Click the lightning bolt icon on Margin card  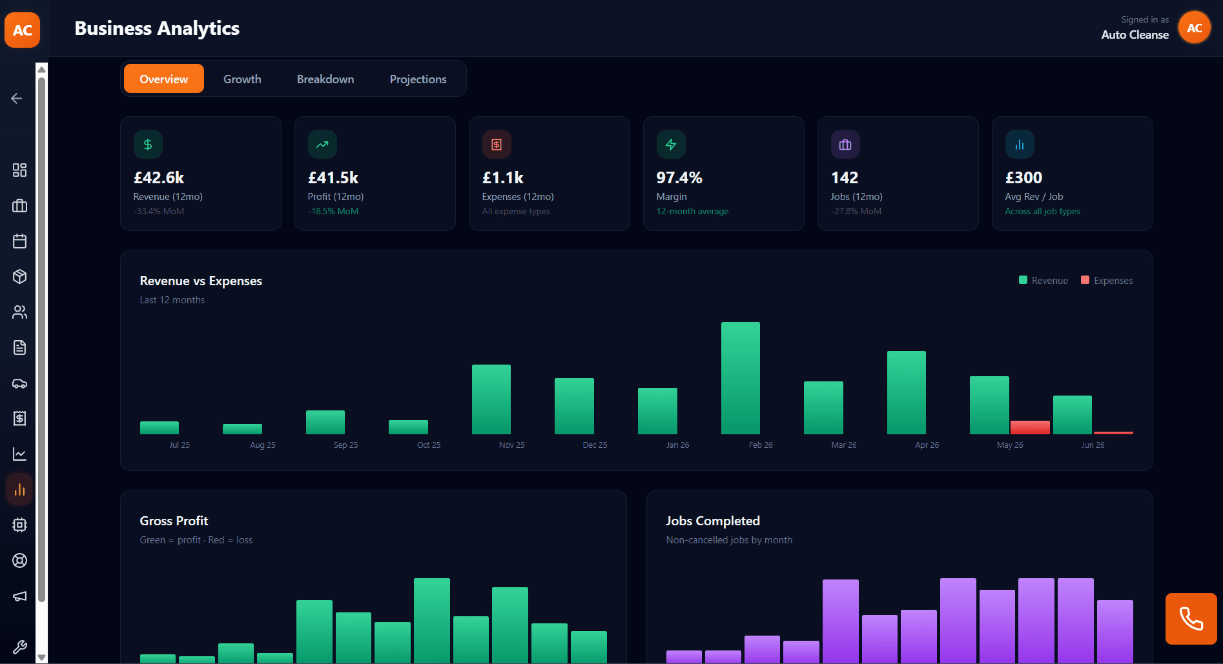[x=671, y=145]
